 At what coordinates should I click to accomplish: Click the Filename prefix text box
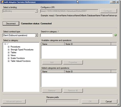pos(63,101)
